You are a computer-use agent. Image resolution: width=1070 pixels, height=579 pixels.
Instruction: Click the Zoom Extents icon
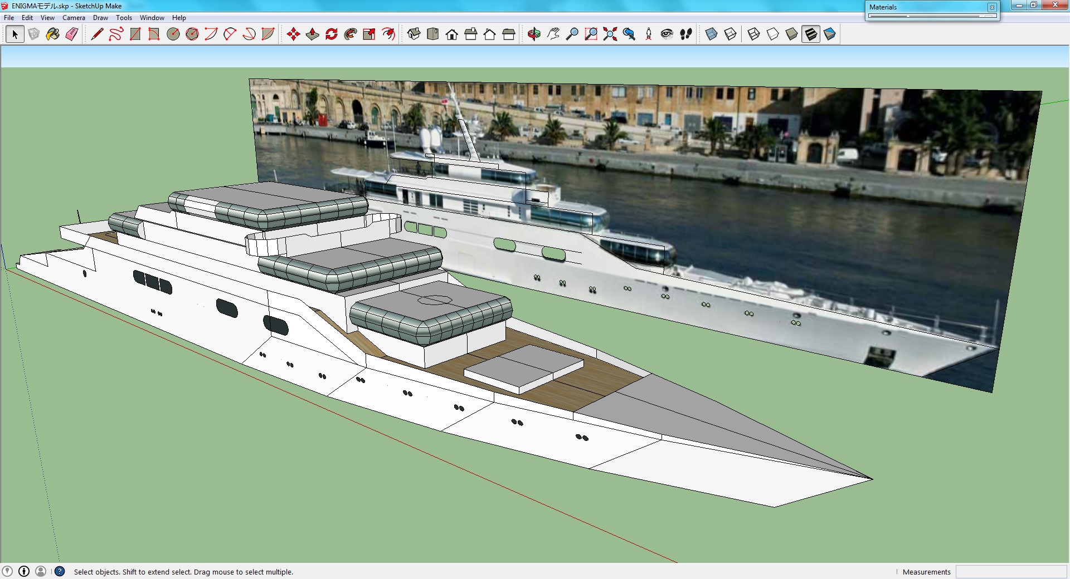pos(610,34)
